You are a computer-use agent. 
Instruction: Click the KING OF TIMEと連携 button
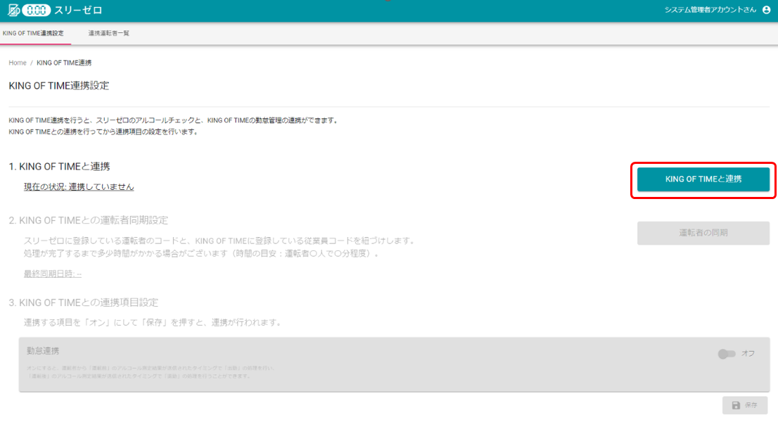pyautogui.click(x=703, y=179)
